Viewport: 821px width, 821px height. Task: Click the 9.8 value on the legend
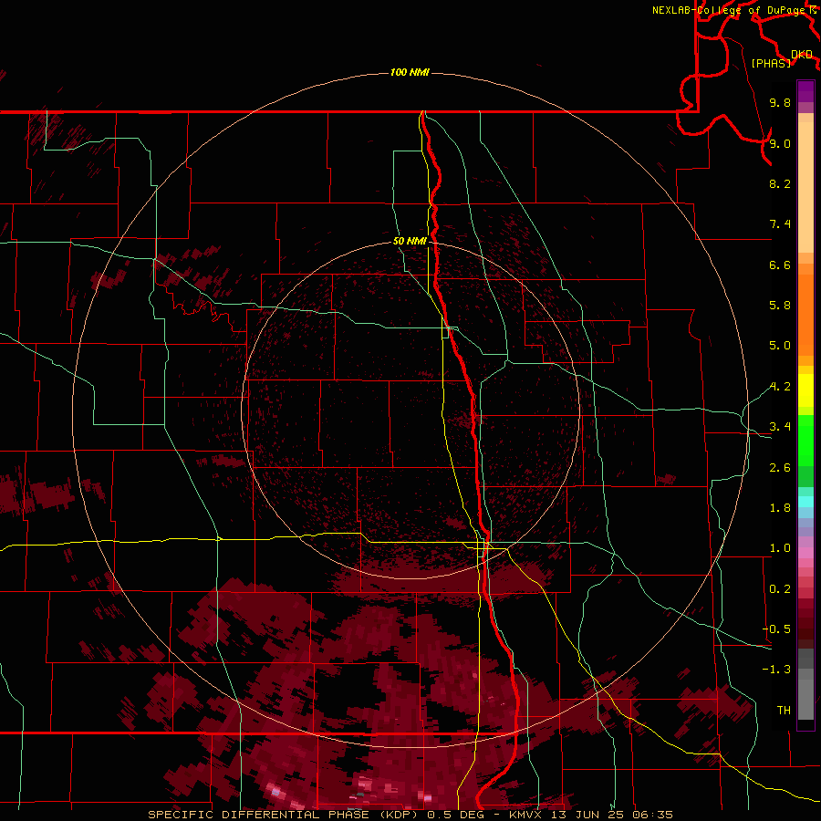[780, 102]
